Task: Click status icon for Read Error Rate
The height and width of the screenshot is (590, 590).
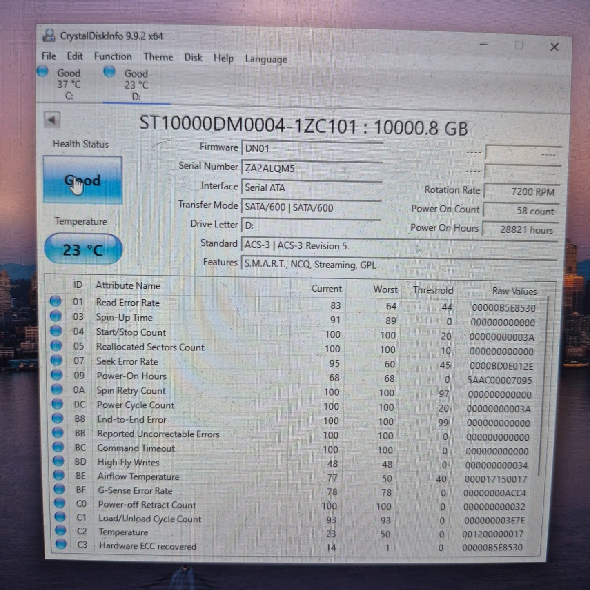Action: pos(56,301)
